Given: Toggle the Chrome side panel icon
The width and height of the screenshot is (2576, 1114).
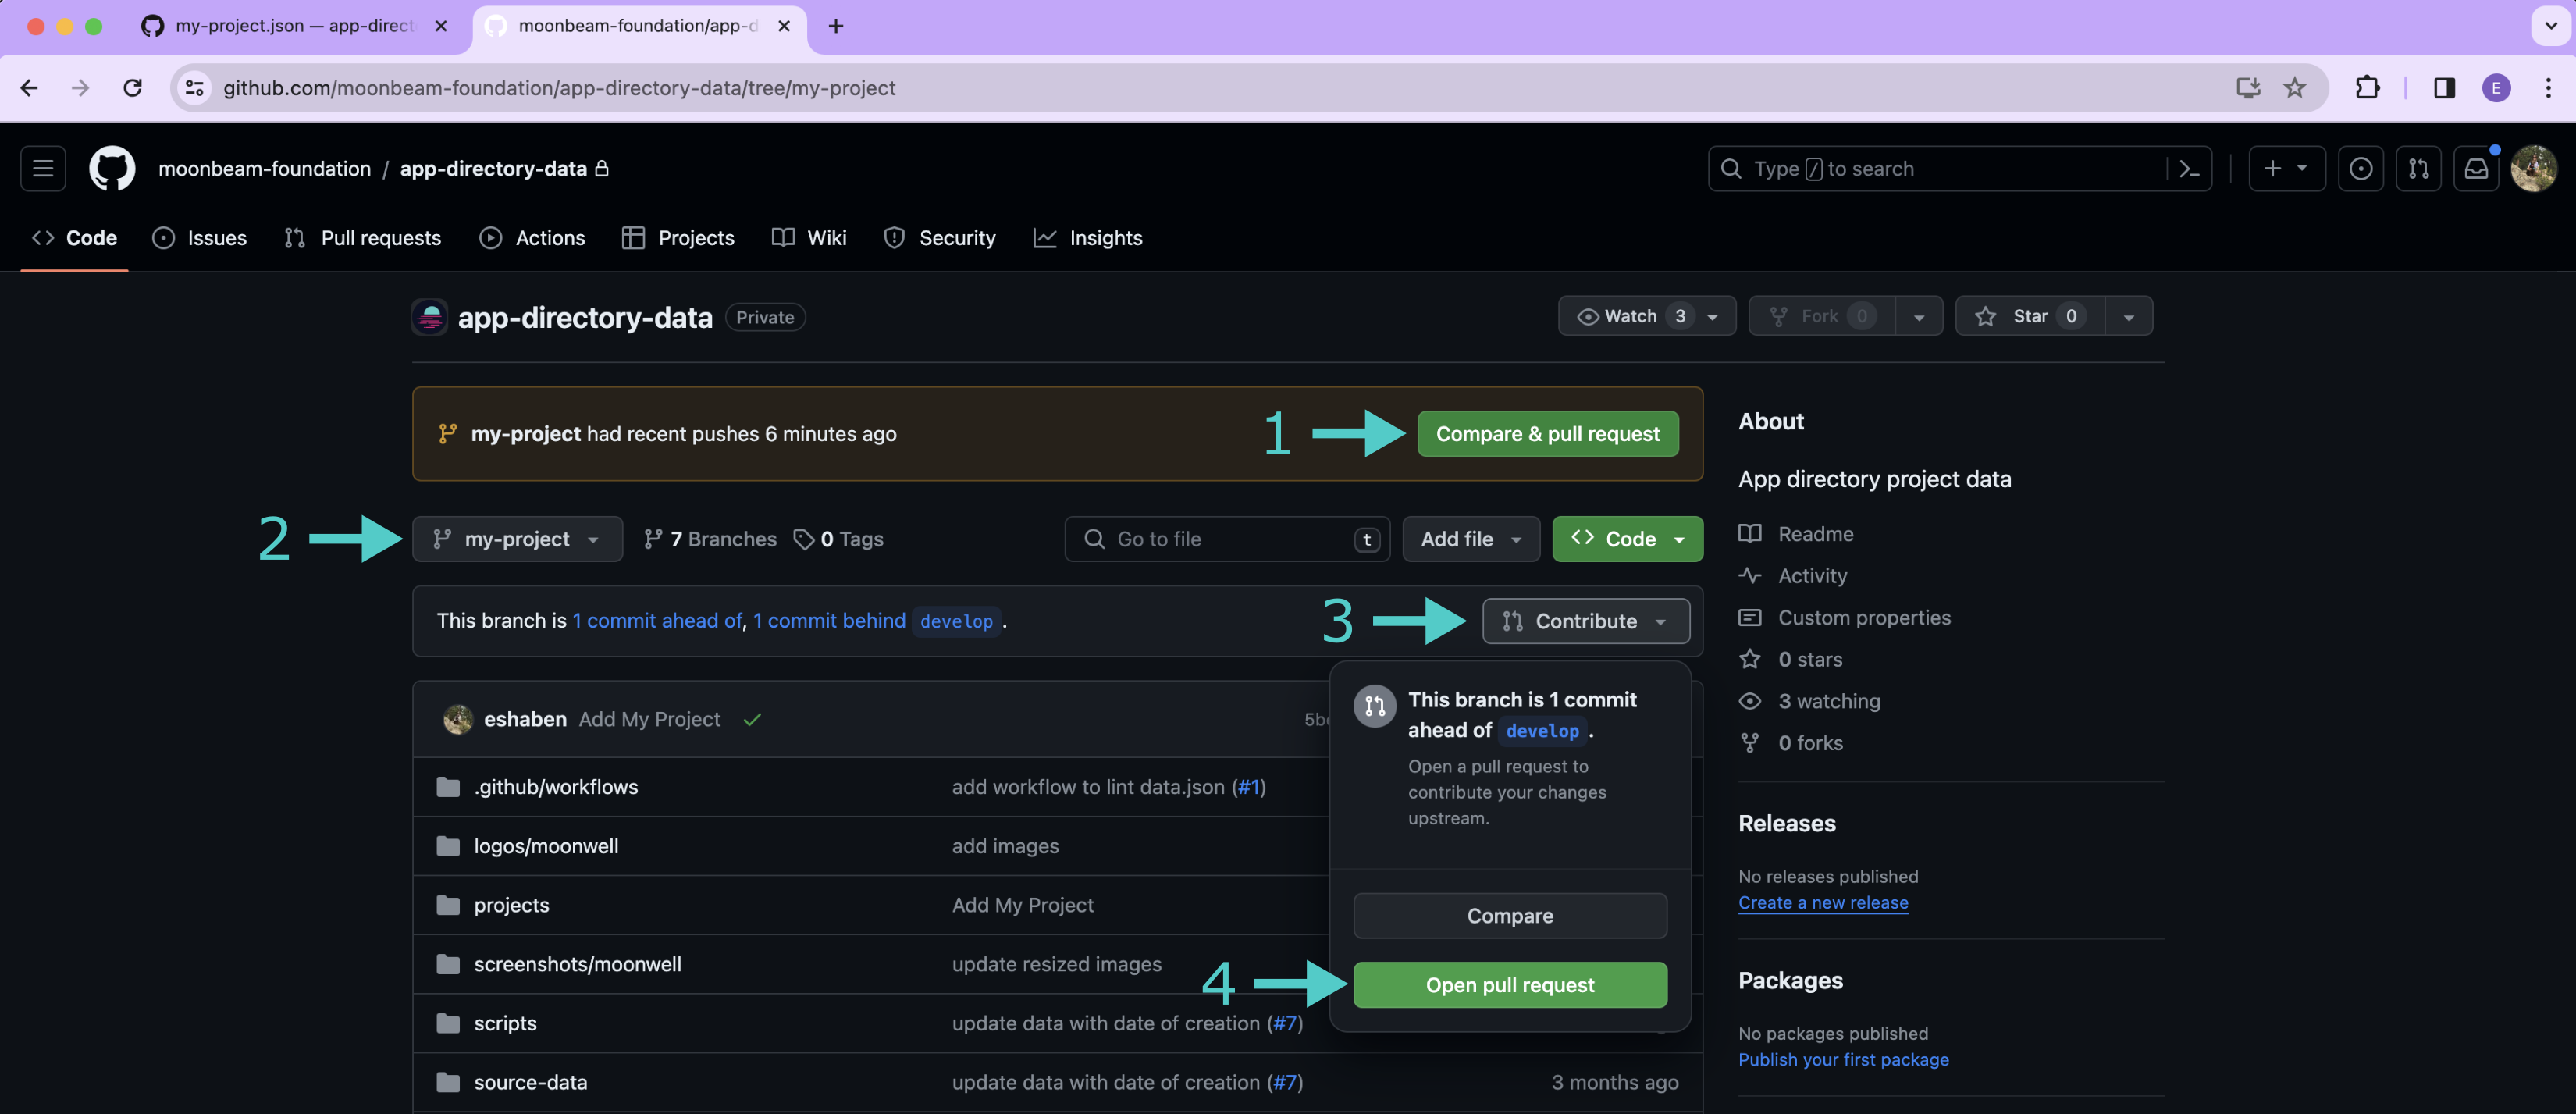Looking at the screenshot, I should tap(2444, 88).
